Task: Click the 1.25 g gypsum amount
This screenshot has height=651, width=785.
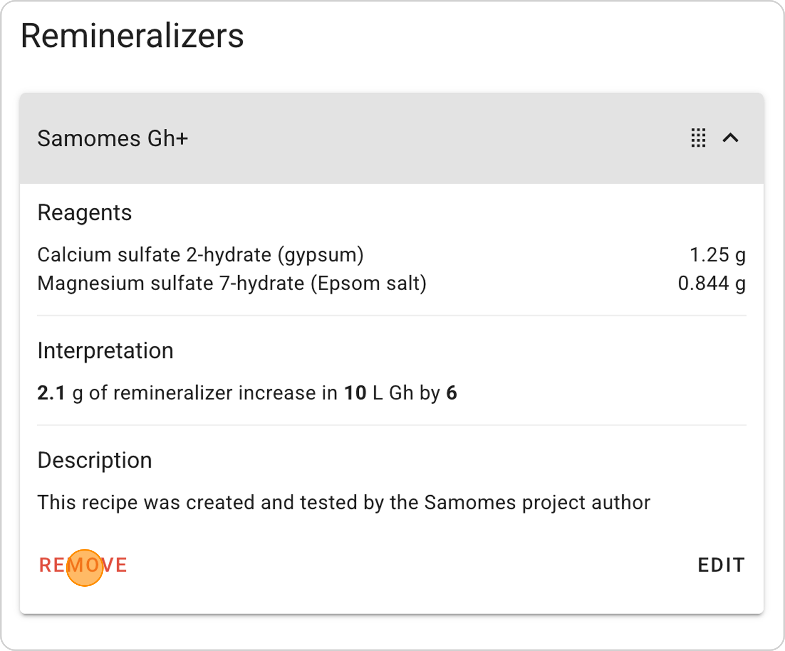Action: 717,255
